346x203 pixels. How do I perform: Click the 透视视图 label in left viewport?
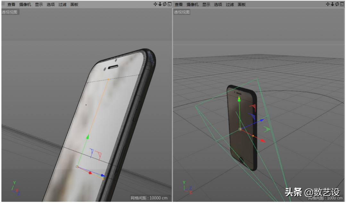click(10, 12)
